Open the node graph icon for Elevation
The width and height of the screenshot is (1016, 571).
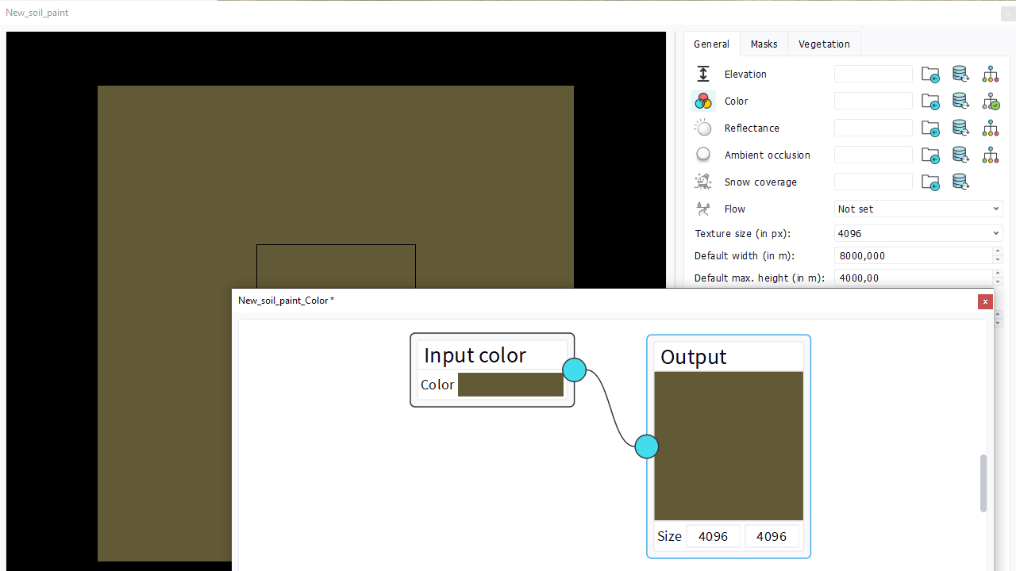991,75
